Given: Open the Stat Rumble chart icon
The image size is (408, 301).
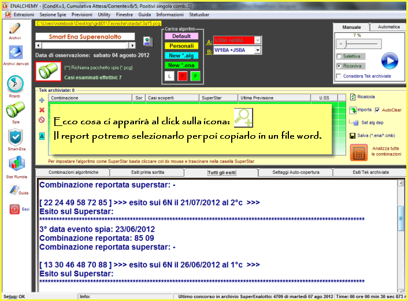Looking at the screenshot, I should [17, 163].
